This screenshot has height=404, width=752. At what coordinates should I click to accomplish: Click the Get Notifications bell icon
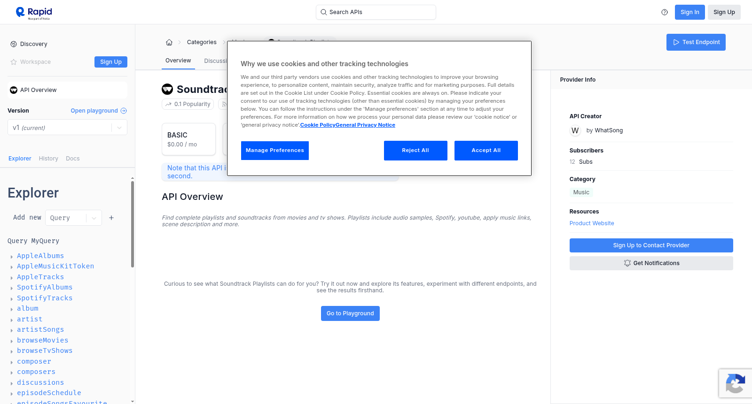[627, 263]
